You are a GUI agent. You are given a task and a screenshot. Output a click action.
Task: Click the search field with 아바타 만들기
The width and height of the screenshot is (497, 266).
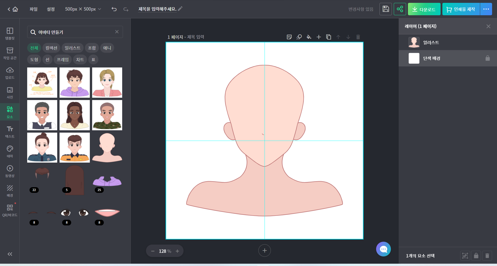75,32
